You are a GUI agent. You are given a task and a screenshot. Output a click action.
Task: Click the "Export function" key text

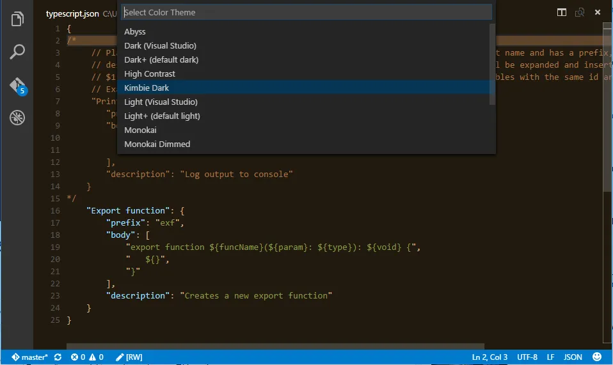[x=128, y=210]
